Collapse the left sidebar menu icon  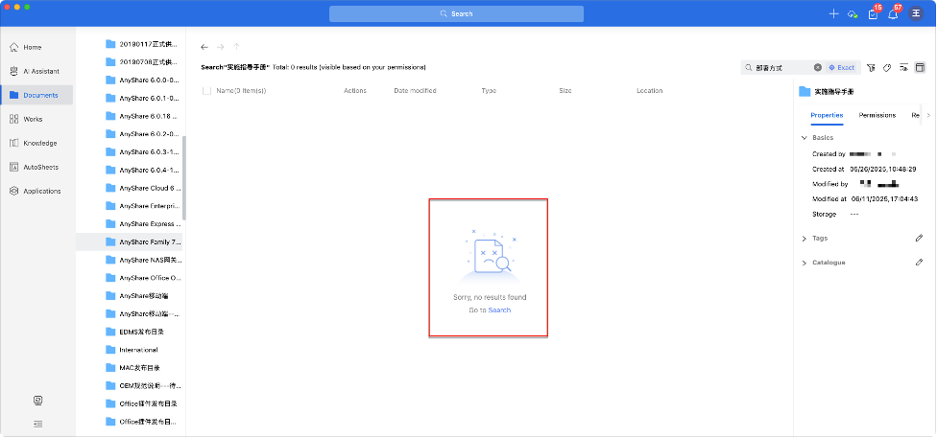point(37,423)
